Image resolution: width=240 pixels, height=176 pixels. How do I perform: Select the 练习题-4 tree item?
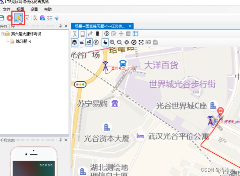coord(21,41)
